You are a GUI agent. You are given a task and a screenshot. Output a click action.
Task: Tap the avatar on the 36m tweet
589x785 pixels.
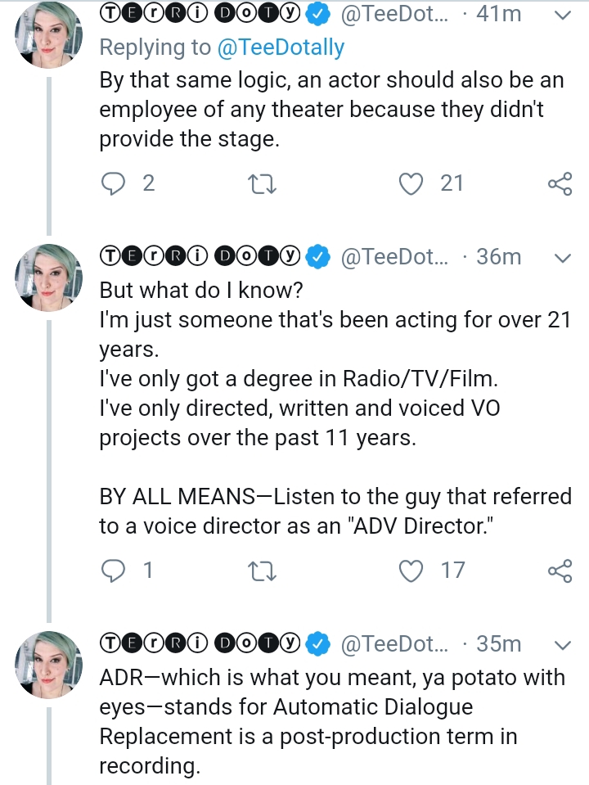50,278
